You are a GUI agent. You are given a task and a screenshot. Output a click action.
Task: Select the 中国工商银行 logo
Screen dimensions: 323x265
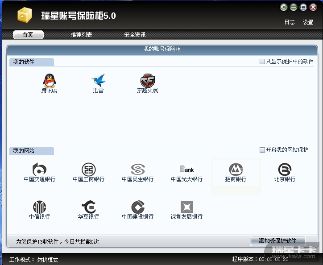pos(89,170)
